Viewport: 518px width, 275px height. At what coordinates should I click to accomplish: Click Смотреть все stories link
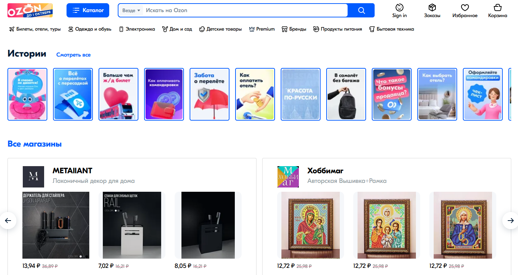click(74, 55)
